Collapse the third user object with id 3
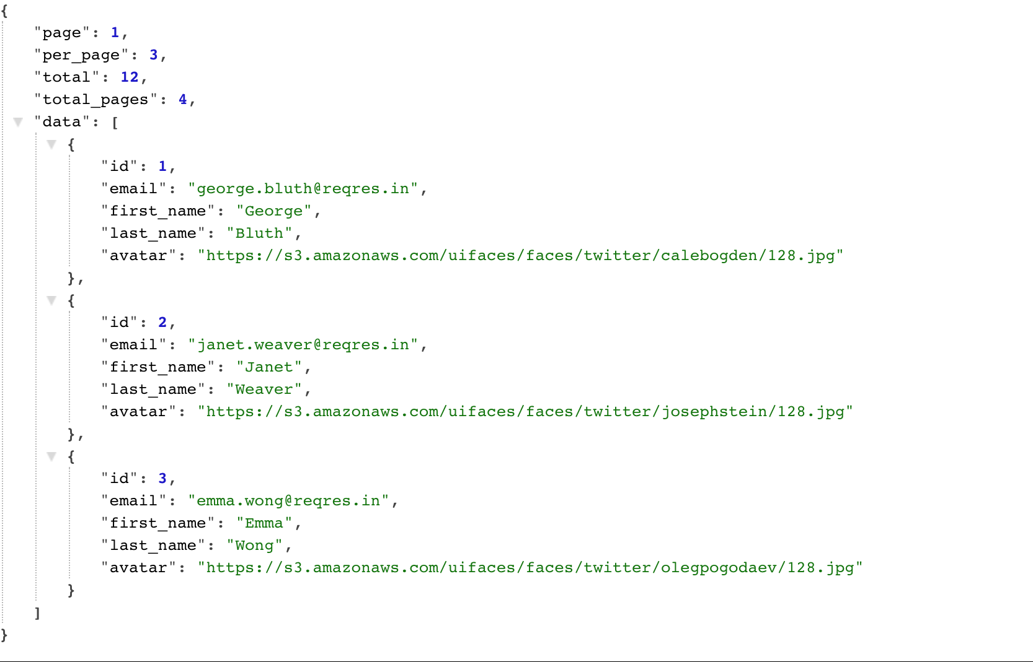 [51, 456]
